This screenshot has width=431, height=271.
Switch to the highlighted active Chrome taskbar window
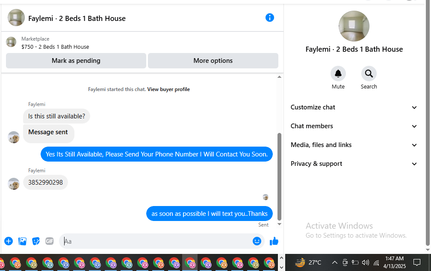190,263
